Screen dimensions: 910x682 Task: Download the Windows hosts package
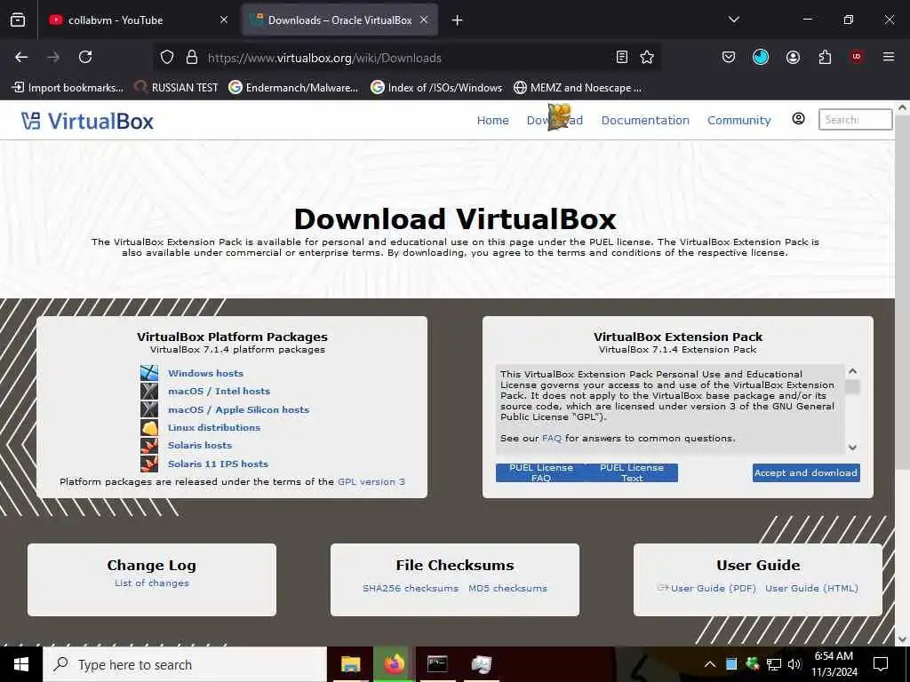(x=205, y=373)
